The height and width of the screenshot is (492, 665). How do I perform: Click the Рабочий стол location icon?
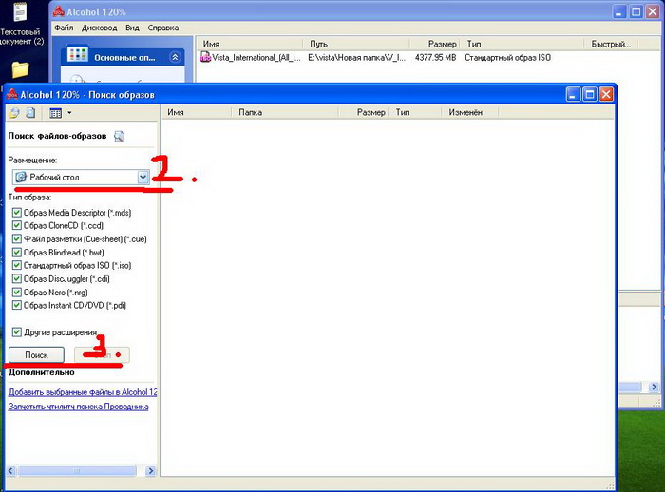(20, 178)
